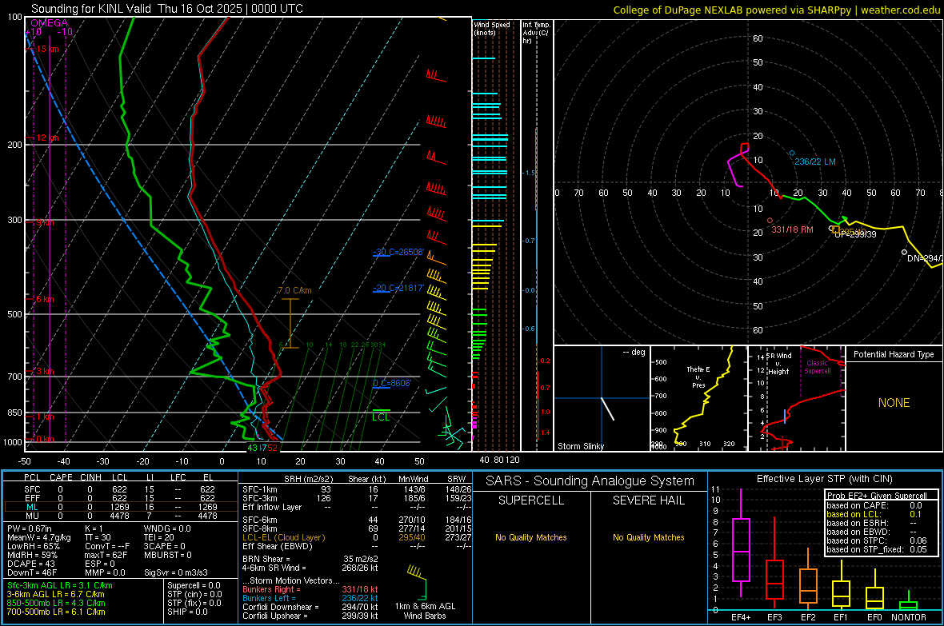944x626 pixels.
Task: Click the 236/22 LM hodograph label
Action: pyautogui.click(x=815, y=161)
